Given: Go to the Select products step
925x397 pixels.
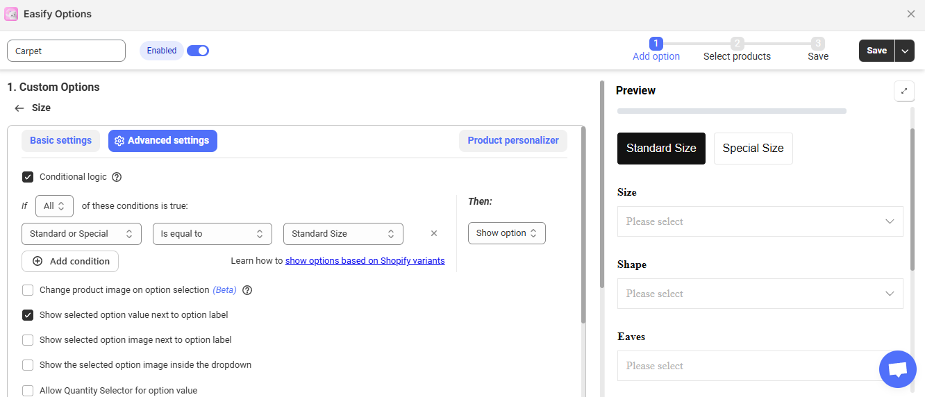Looking at the screenshot, I should [737, 50].
